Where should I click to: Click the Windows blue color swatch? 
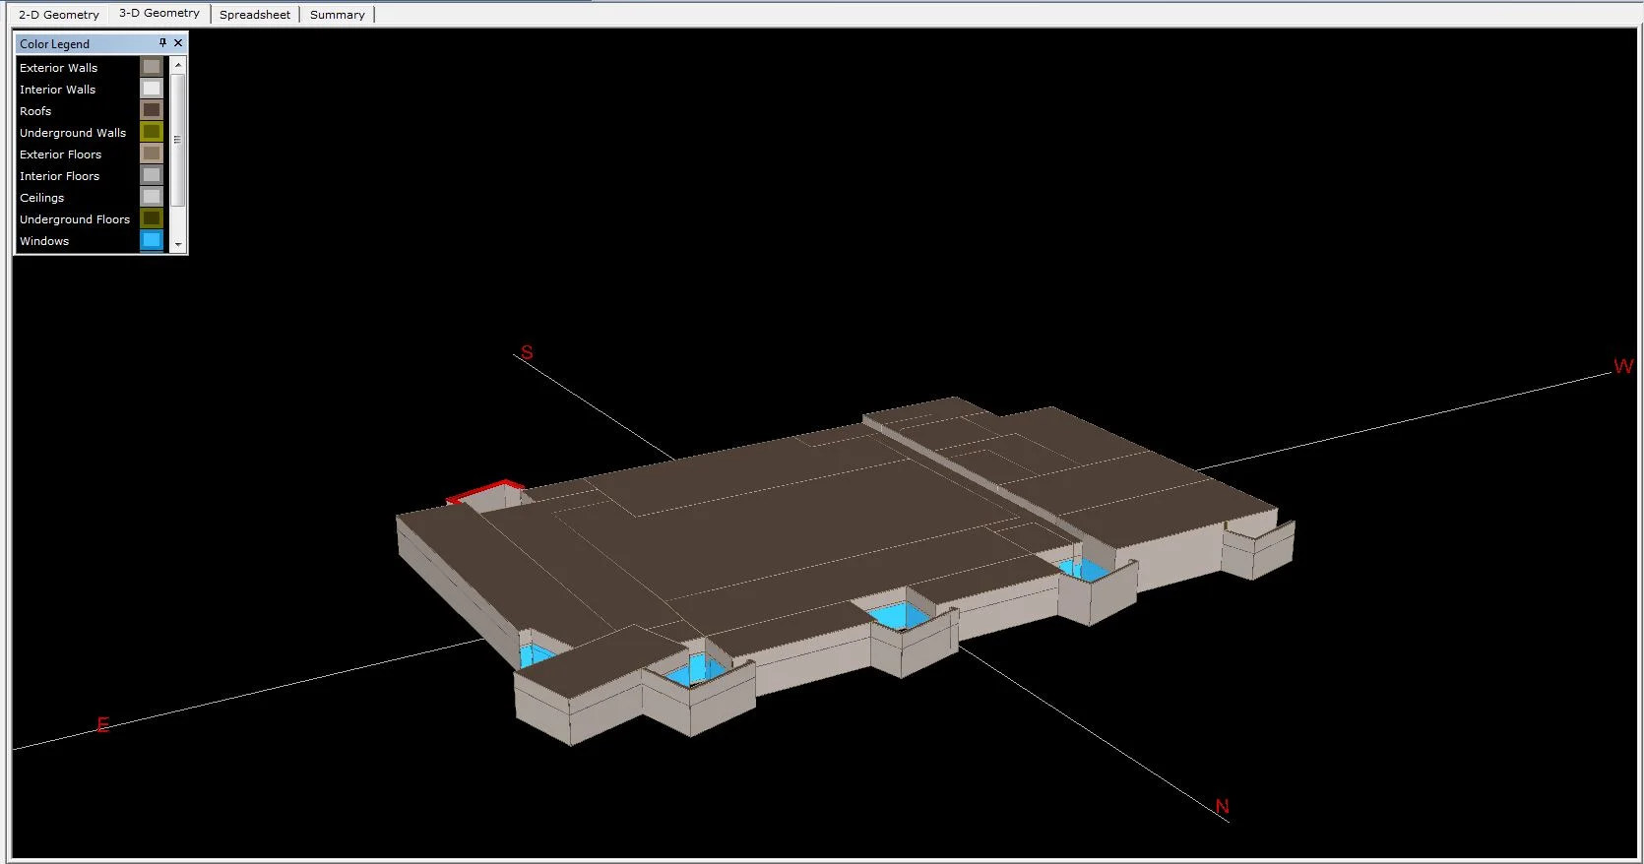click(x=152, y=240)
